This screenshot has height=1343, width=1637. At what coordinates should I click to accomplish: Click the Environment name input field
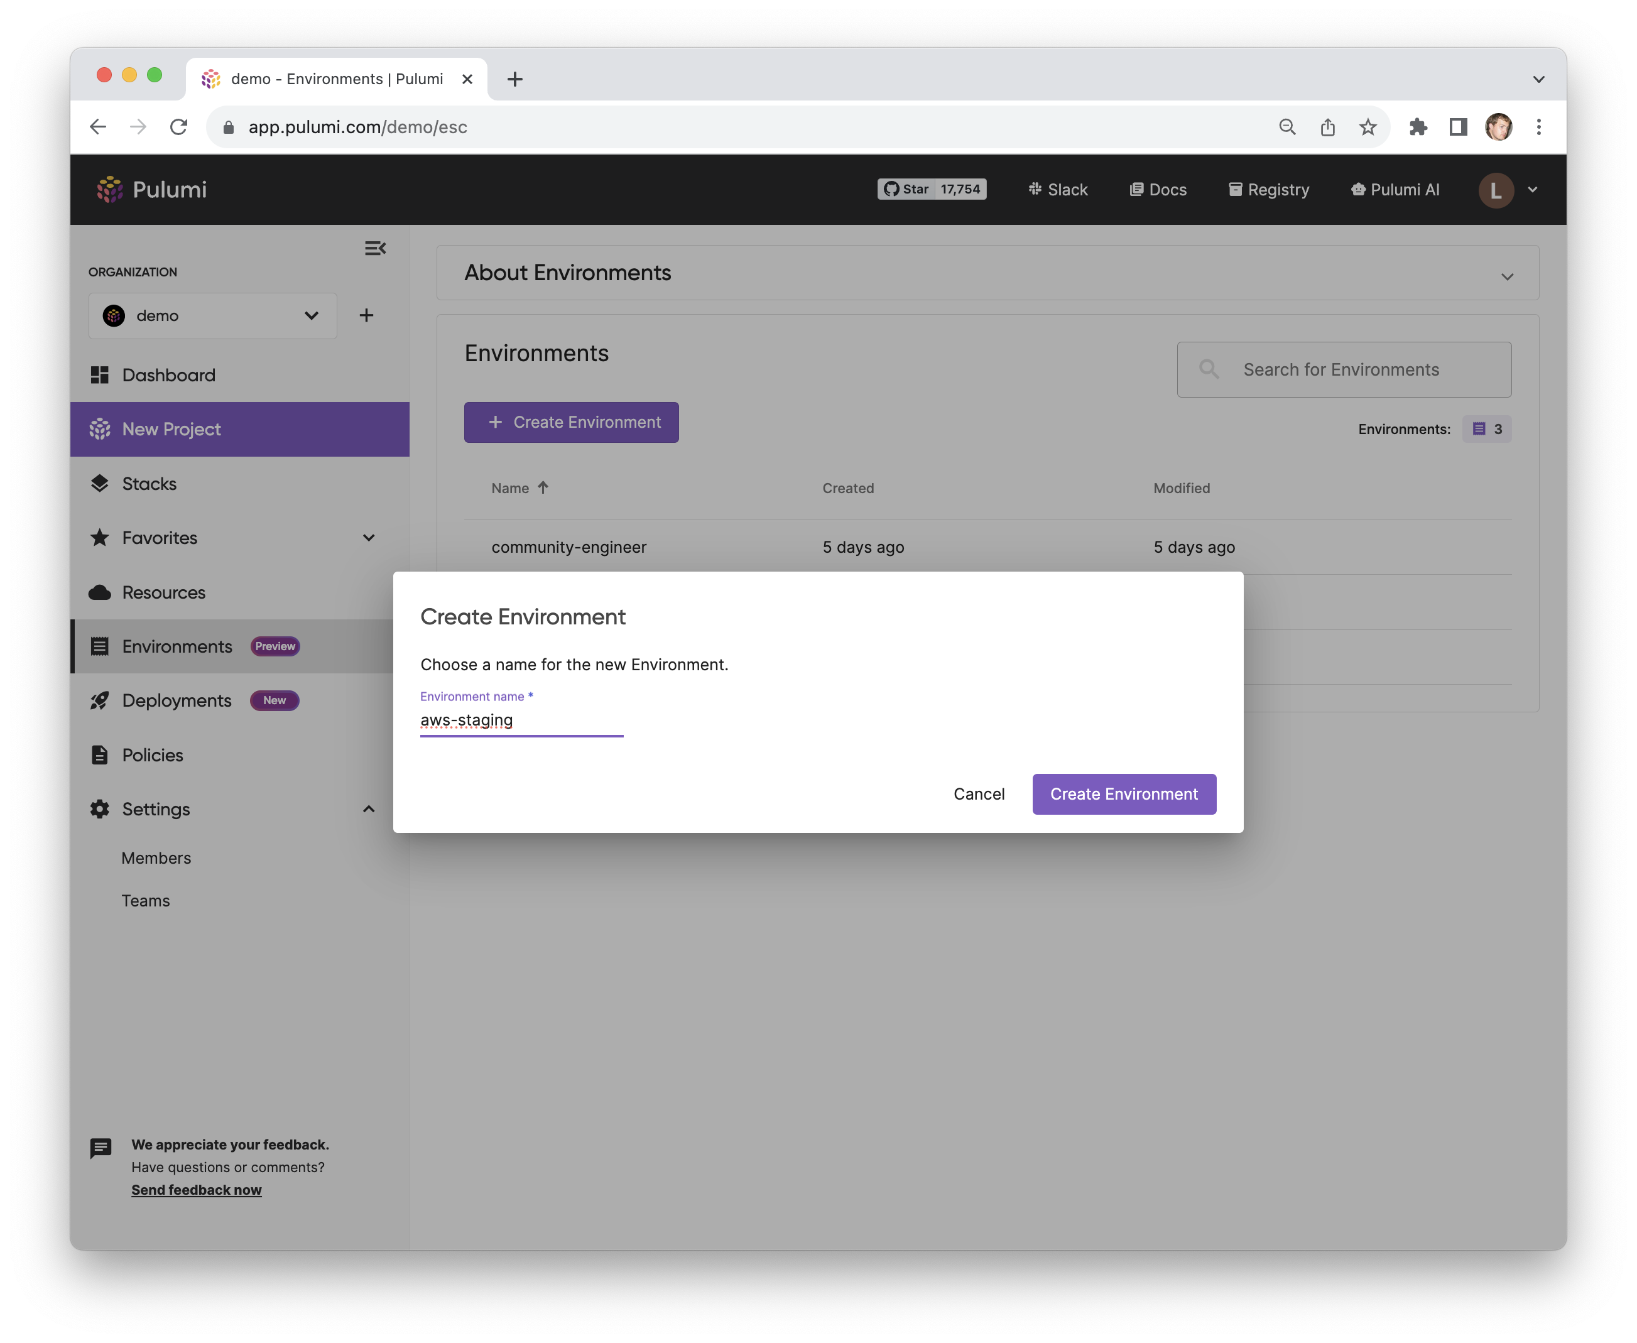click(521, 720)
